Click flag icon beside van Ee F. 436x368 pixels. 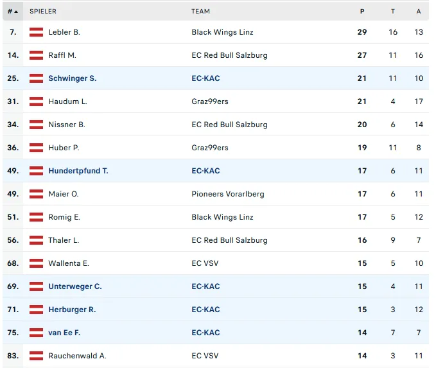(36, 333)
